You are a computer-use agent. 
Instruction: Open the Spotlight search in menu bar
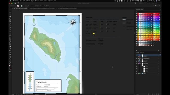point(154,1)
